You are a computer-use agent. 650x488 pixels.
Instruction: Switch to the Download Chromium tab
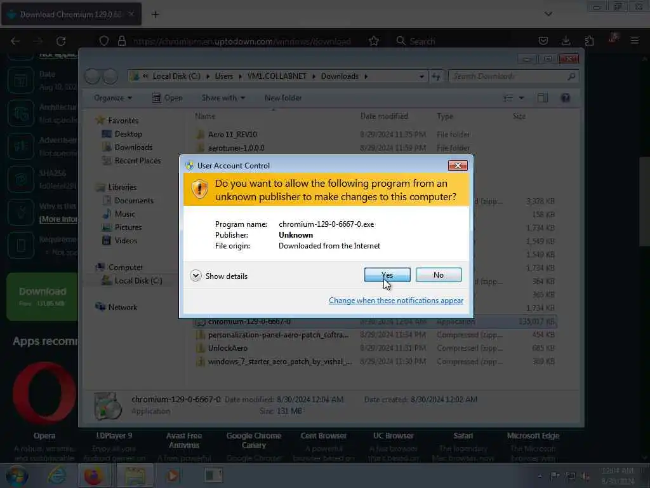pyautogui.click(x=71, y=15)
